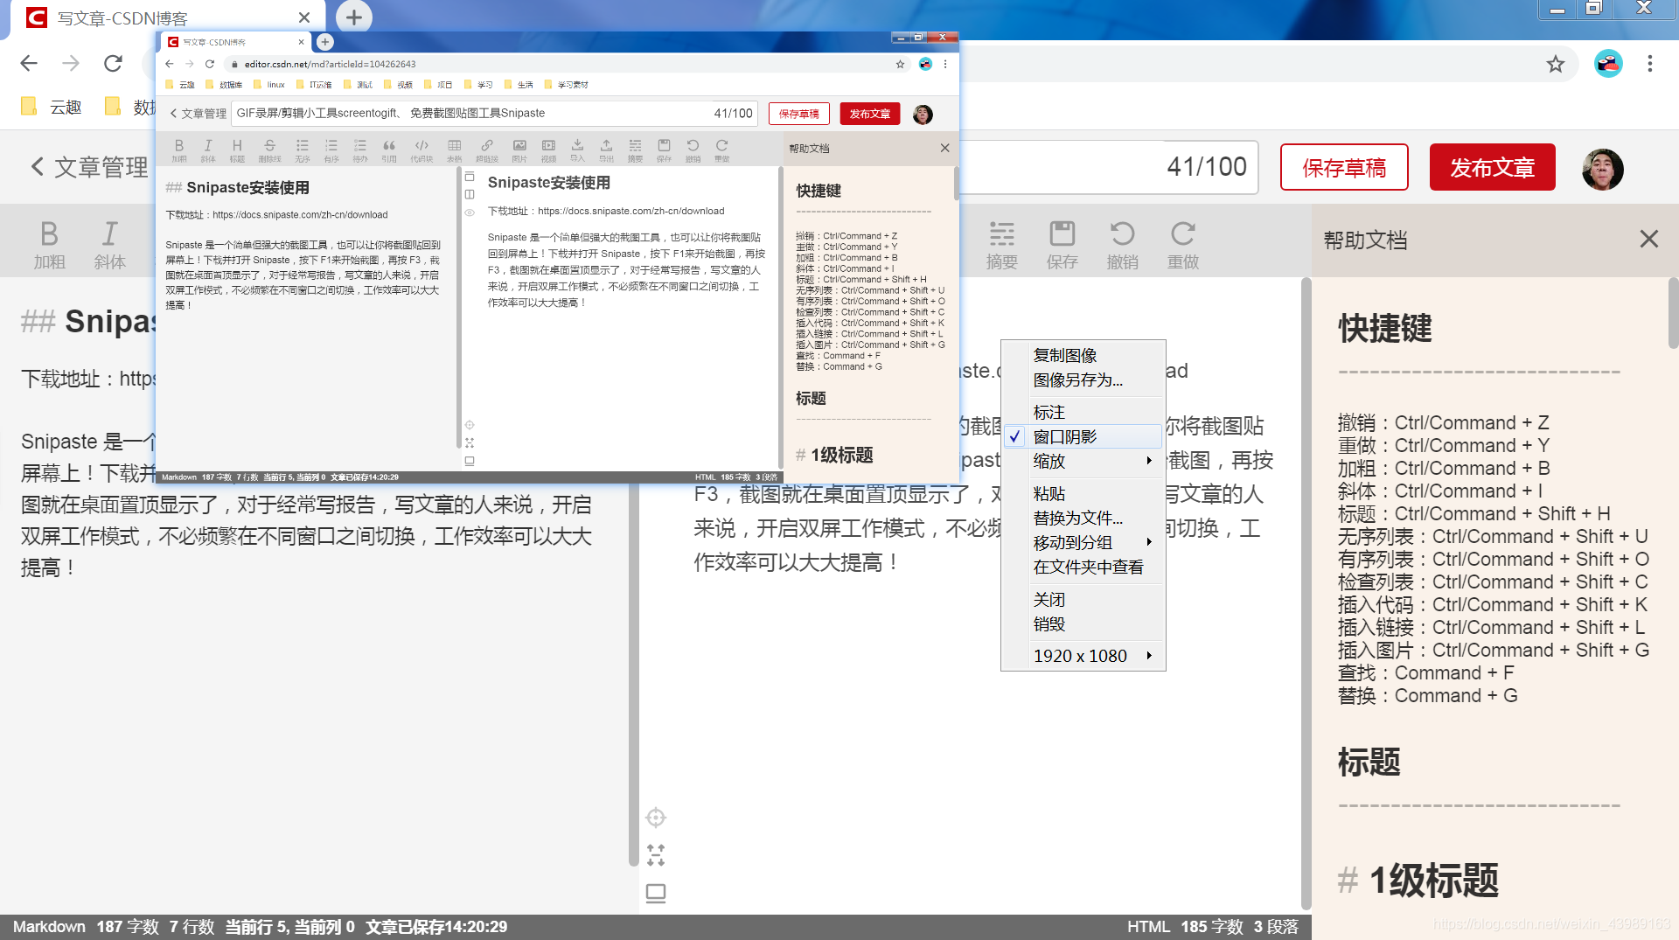Insert a code block (代码块) in the small window
1679x940 pixels.
pos(421,150)
